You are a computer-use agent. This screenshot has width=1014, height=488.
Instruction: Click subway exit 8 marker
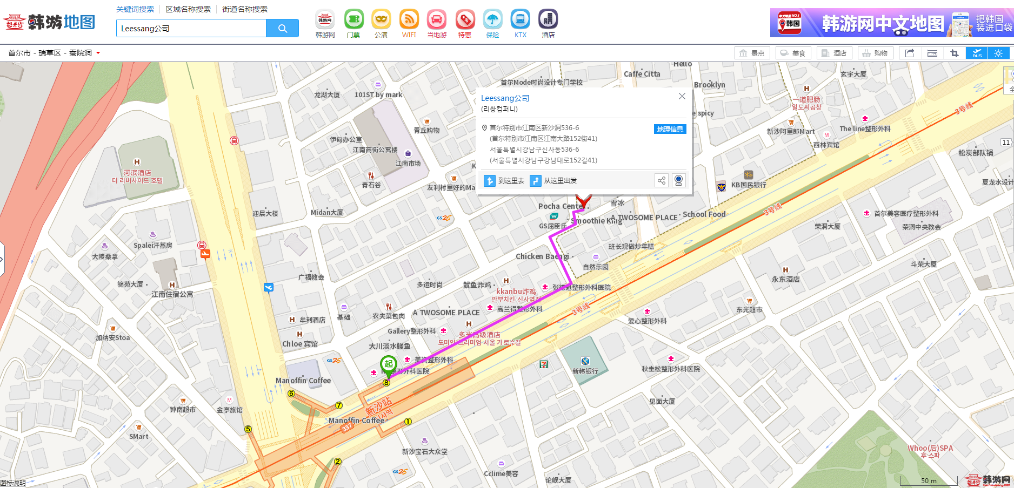[x=386, y=383]
